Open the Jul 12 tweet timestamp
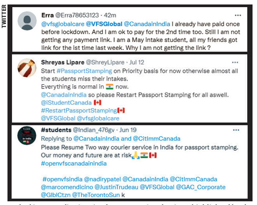 137,63
